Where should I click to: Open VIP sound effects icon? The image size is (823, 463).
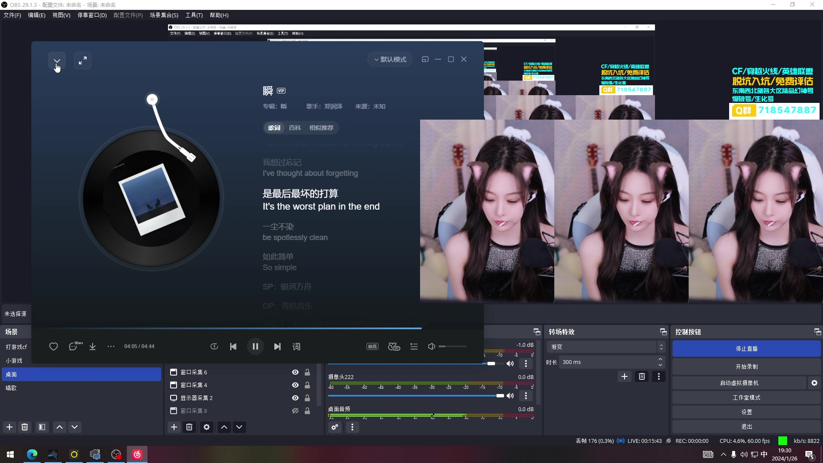coord(394,346)
